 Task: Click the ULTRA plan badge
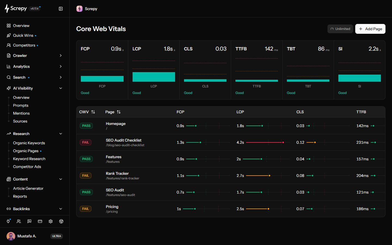coord(57,236)
